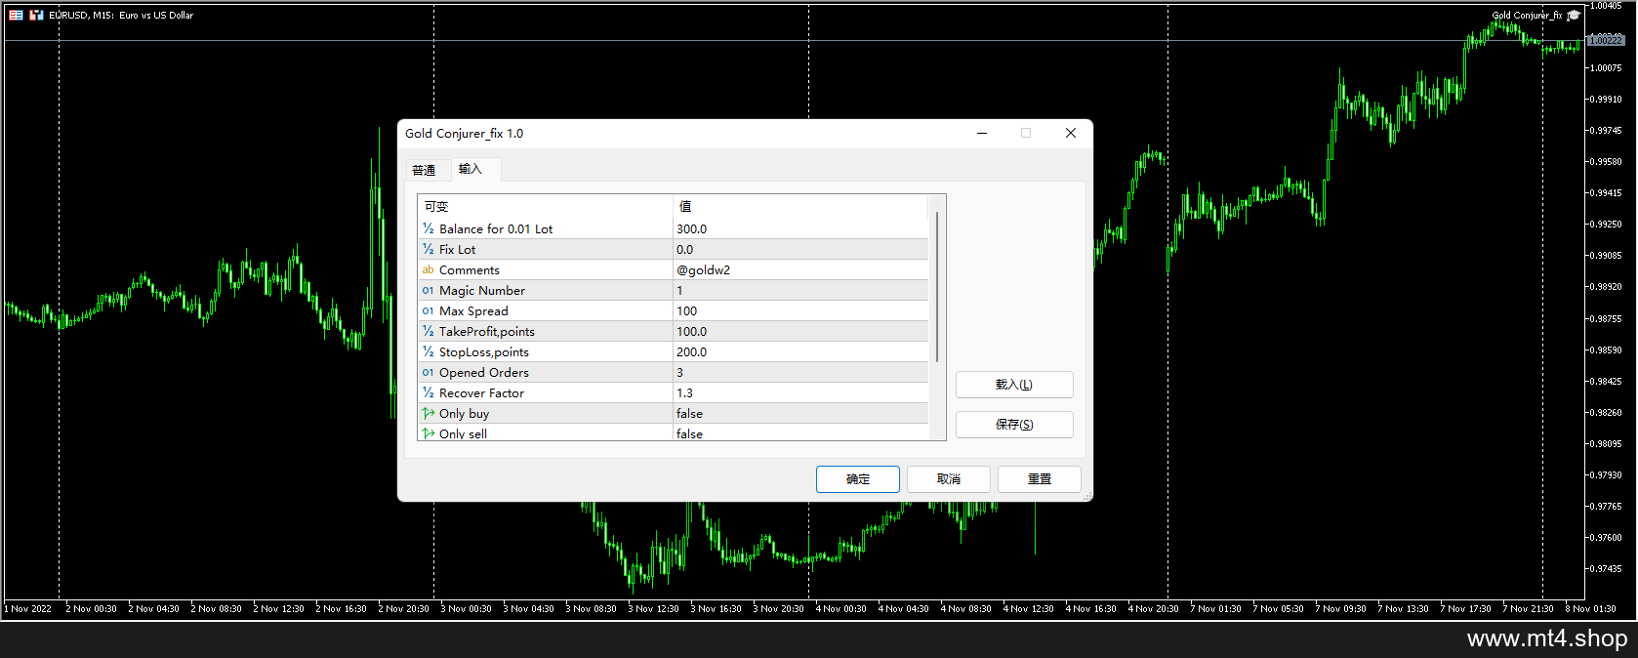The image size is (1638, 658).
Task: Edit the Fix Lot value 0.0
Action: point(800,249)
